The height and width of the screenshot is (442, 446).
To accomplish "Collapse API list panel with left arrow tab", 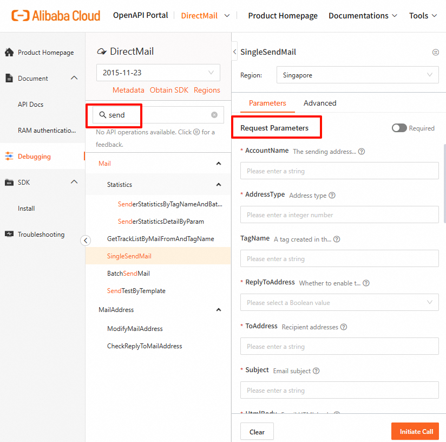I will [x=235, y=51].
